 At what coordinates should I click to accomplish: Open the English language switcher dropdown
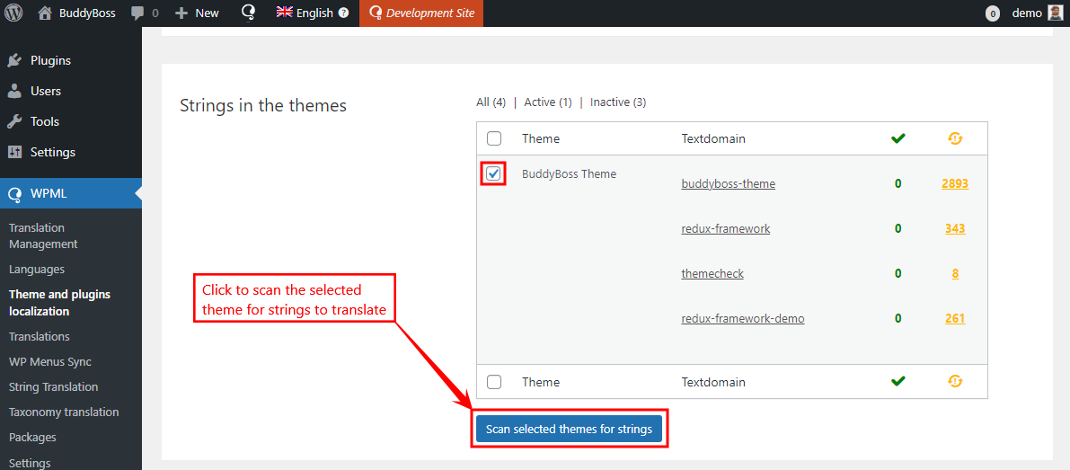[305, 13]
